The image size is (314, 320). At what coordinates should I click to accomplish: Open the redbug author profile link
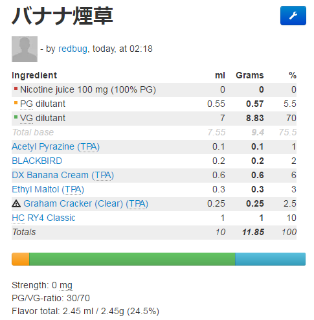coord(73,49)
